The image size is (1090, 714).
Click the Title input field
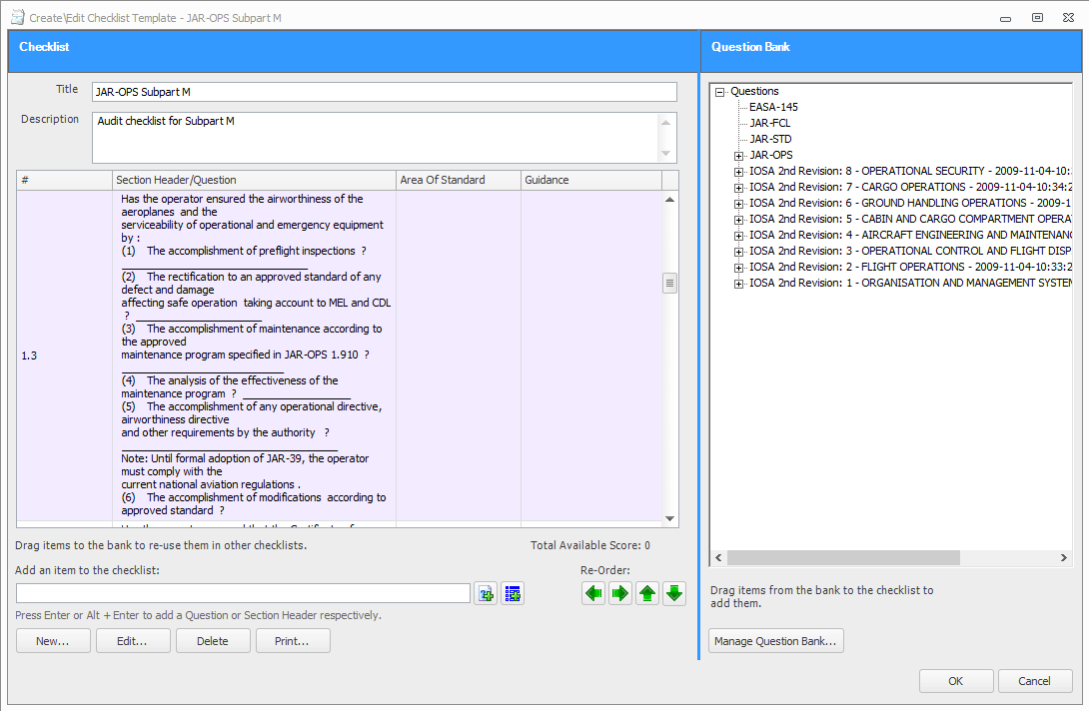pos(385,92)
